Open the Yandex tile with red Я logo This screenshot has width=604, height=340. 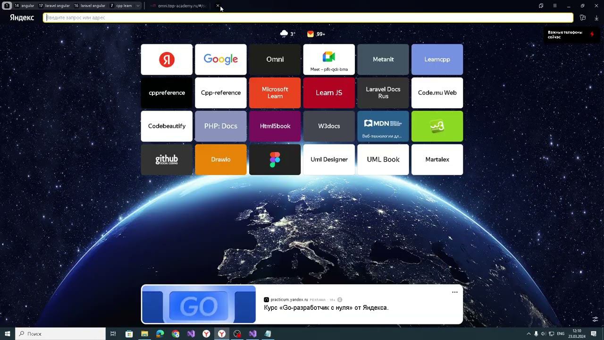[167, 59]
